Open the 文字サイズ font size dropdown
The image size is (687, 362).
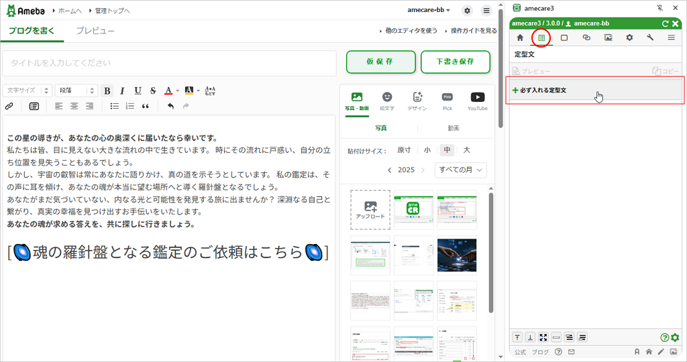[27, 90]
